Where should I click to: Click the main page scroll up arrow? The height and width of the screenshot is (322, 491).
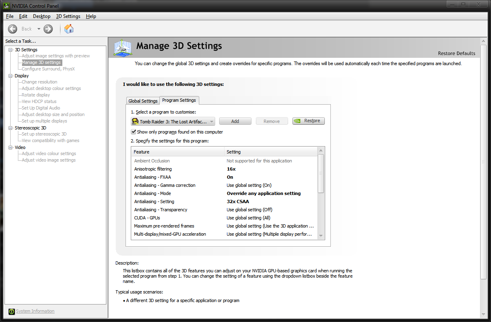coord(484,41)
